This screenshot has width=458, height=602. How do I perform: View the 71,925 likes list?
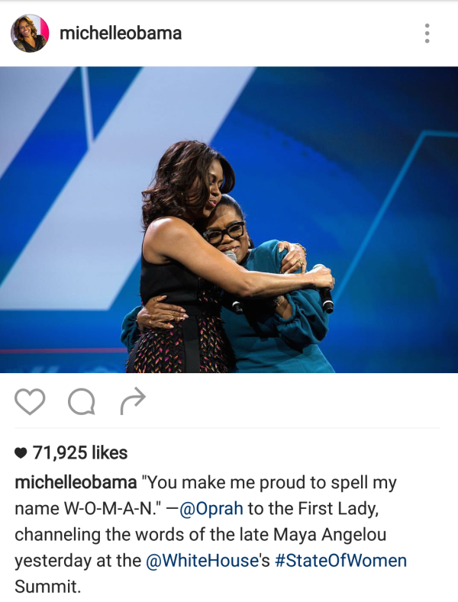80,452
